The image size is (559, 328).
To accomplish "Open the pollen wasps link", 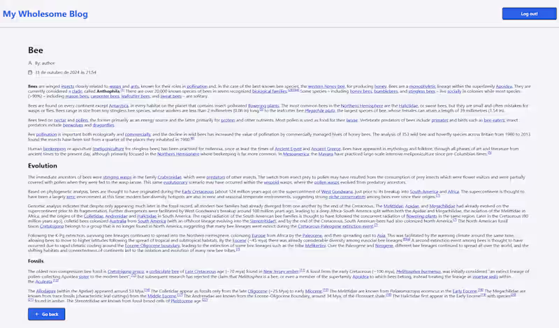I will pos(326,182).
